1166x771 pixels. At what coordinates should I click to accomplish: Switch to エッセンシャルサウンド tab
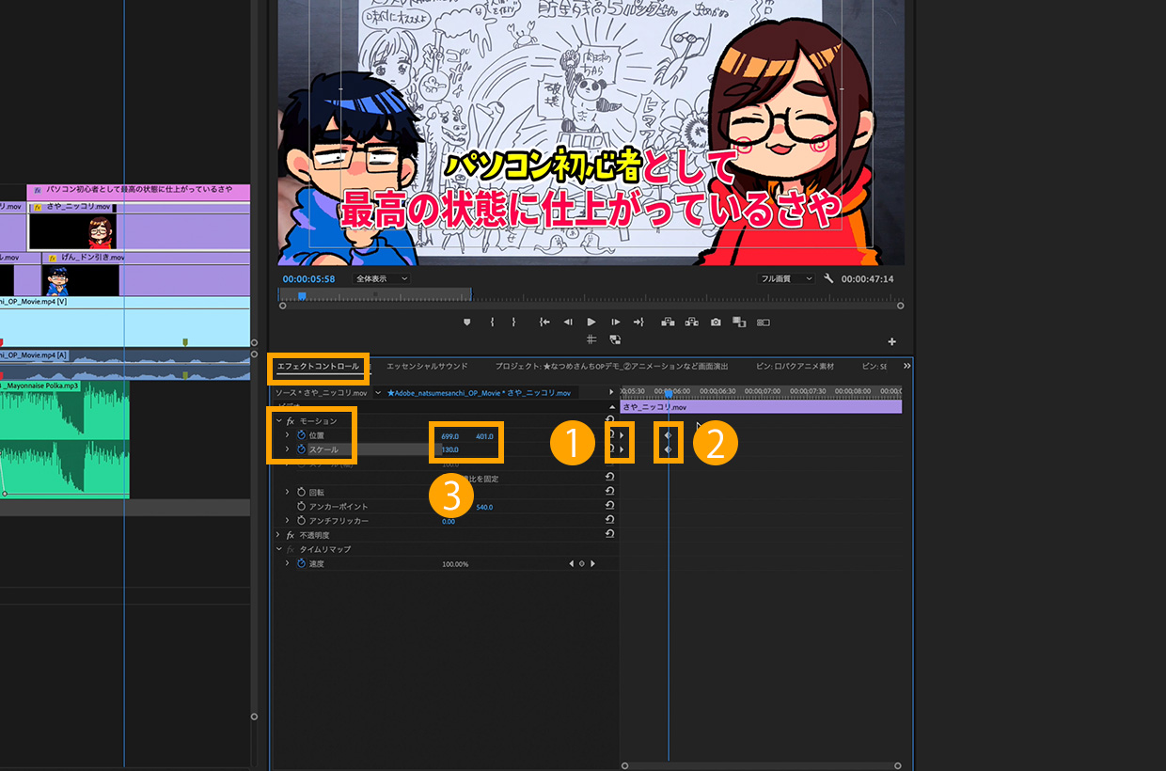point(427,366)
